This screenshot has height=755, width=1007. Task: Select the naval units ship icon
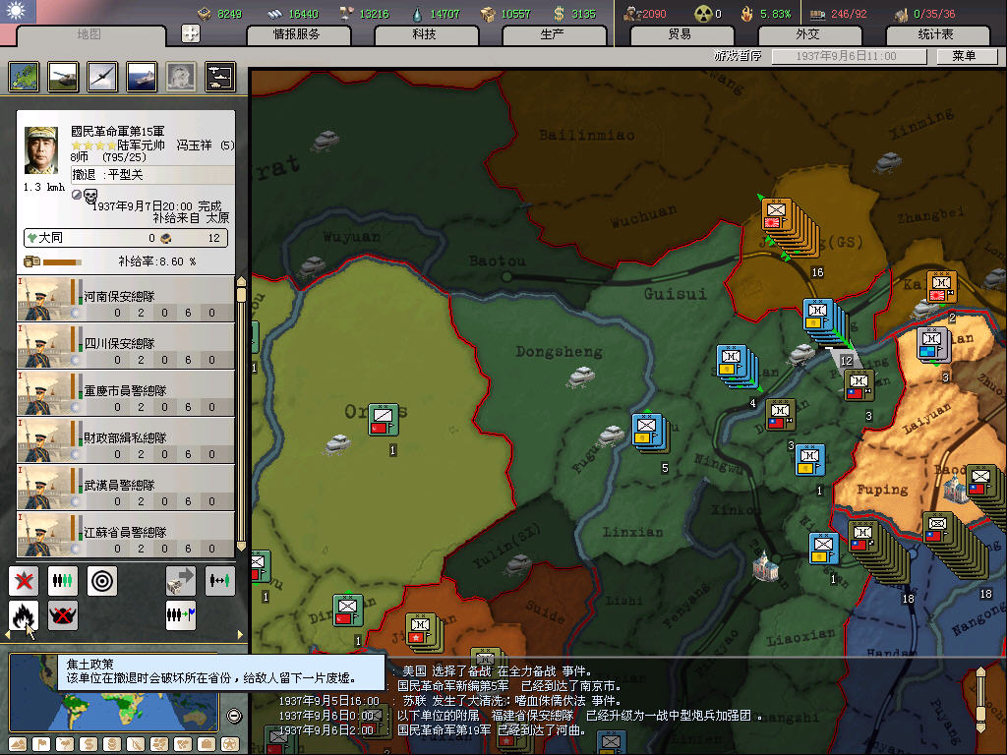(x=142, y=77)
